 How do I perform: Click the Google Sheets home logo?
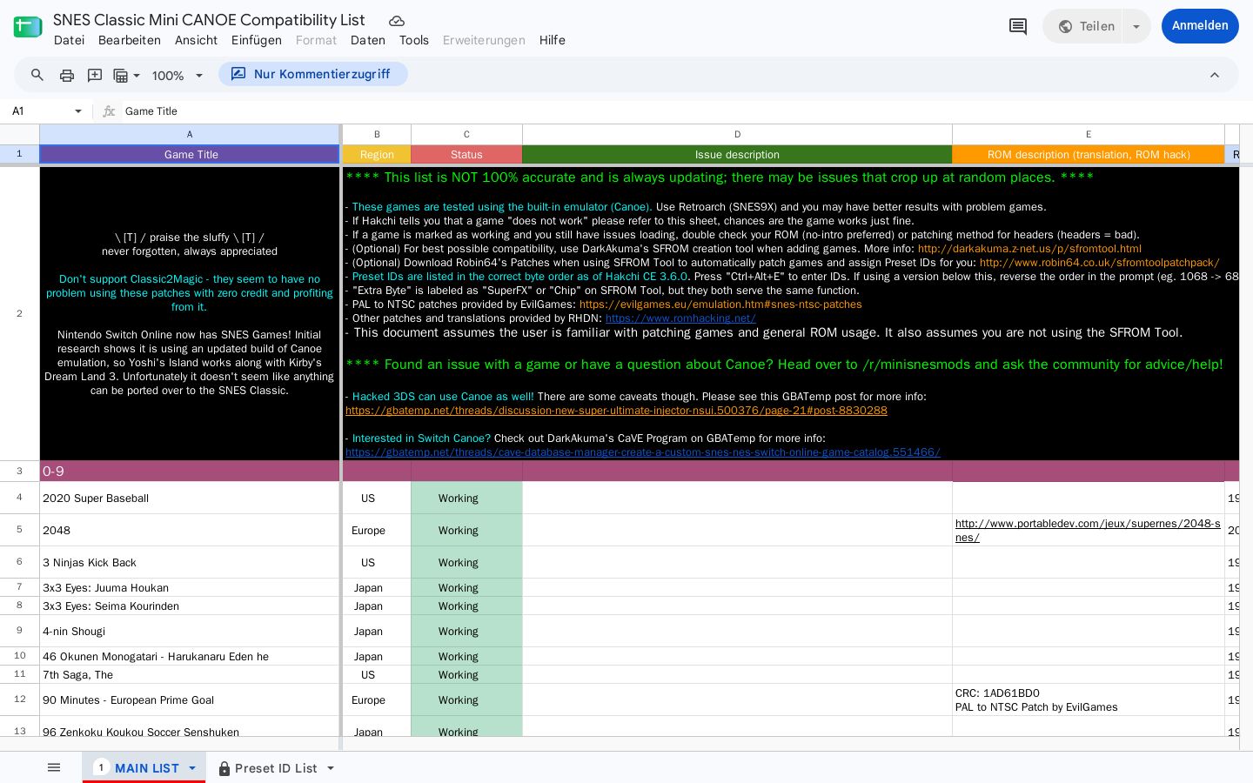[28, 26]
